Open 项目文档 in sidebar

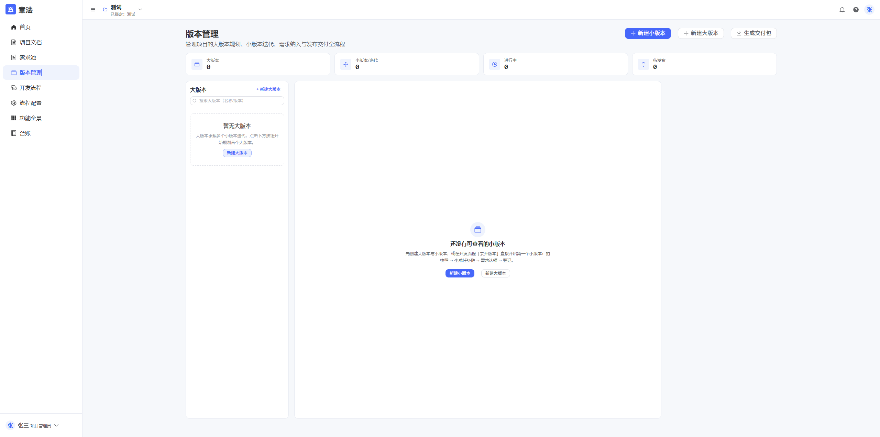point(41,42)
